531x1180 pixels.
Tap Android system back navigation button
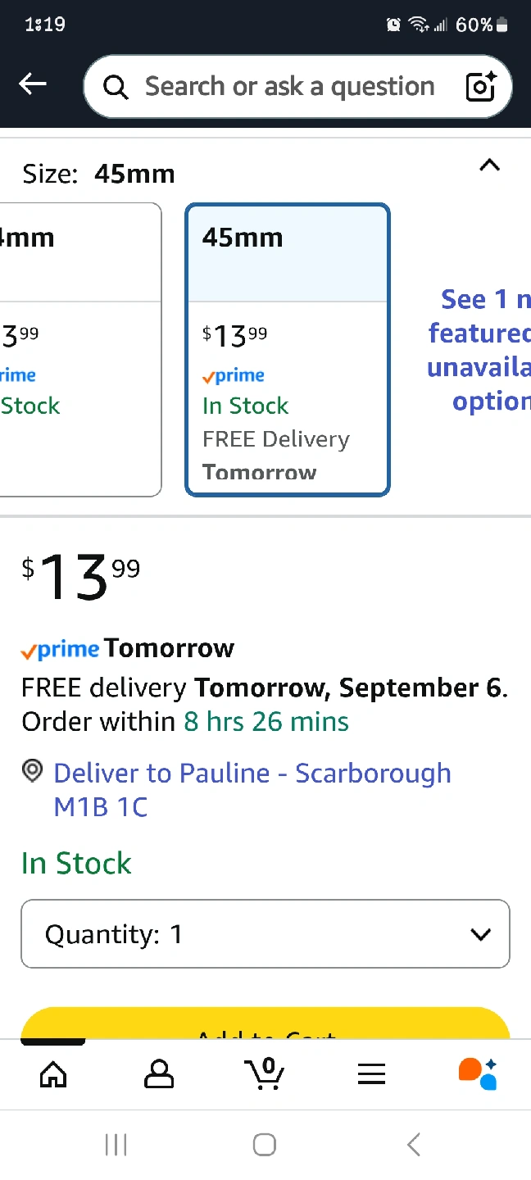pos(414,1144)
